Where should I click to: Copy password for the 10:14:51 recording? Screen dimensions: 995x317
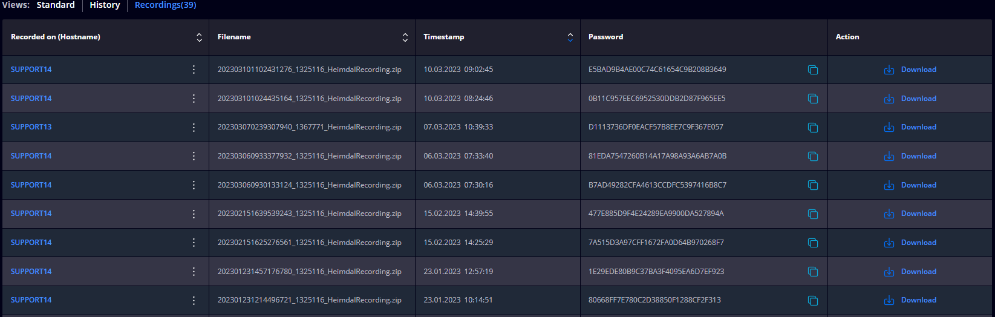(813, 300)
